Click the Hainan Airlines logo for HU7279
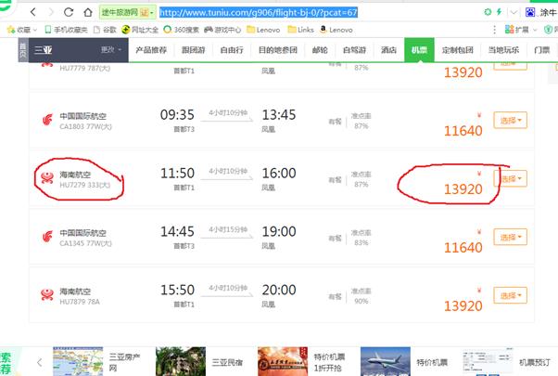This screenshot has width=558, height=376. point(47,178)
